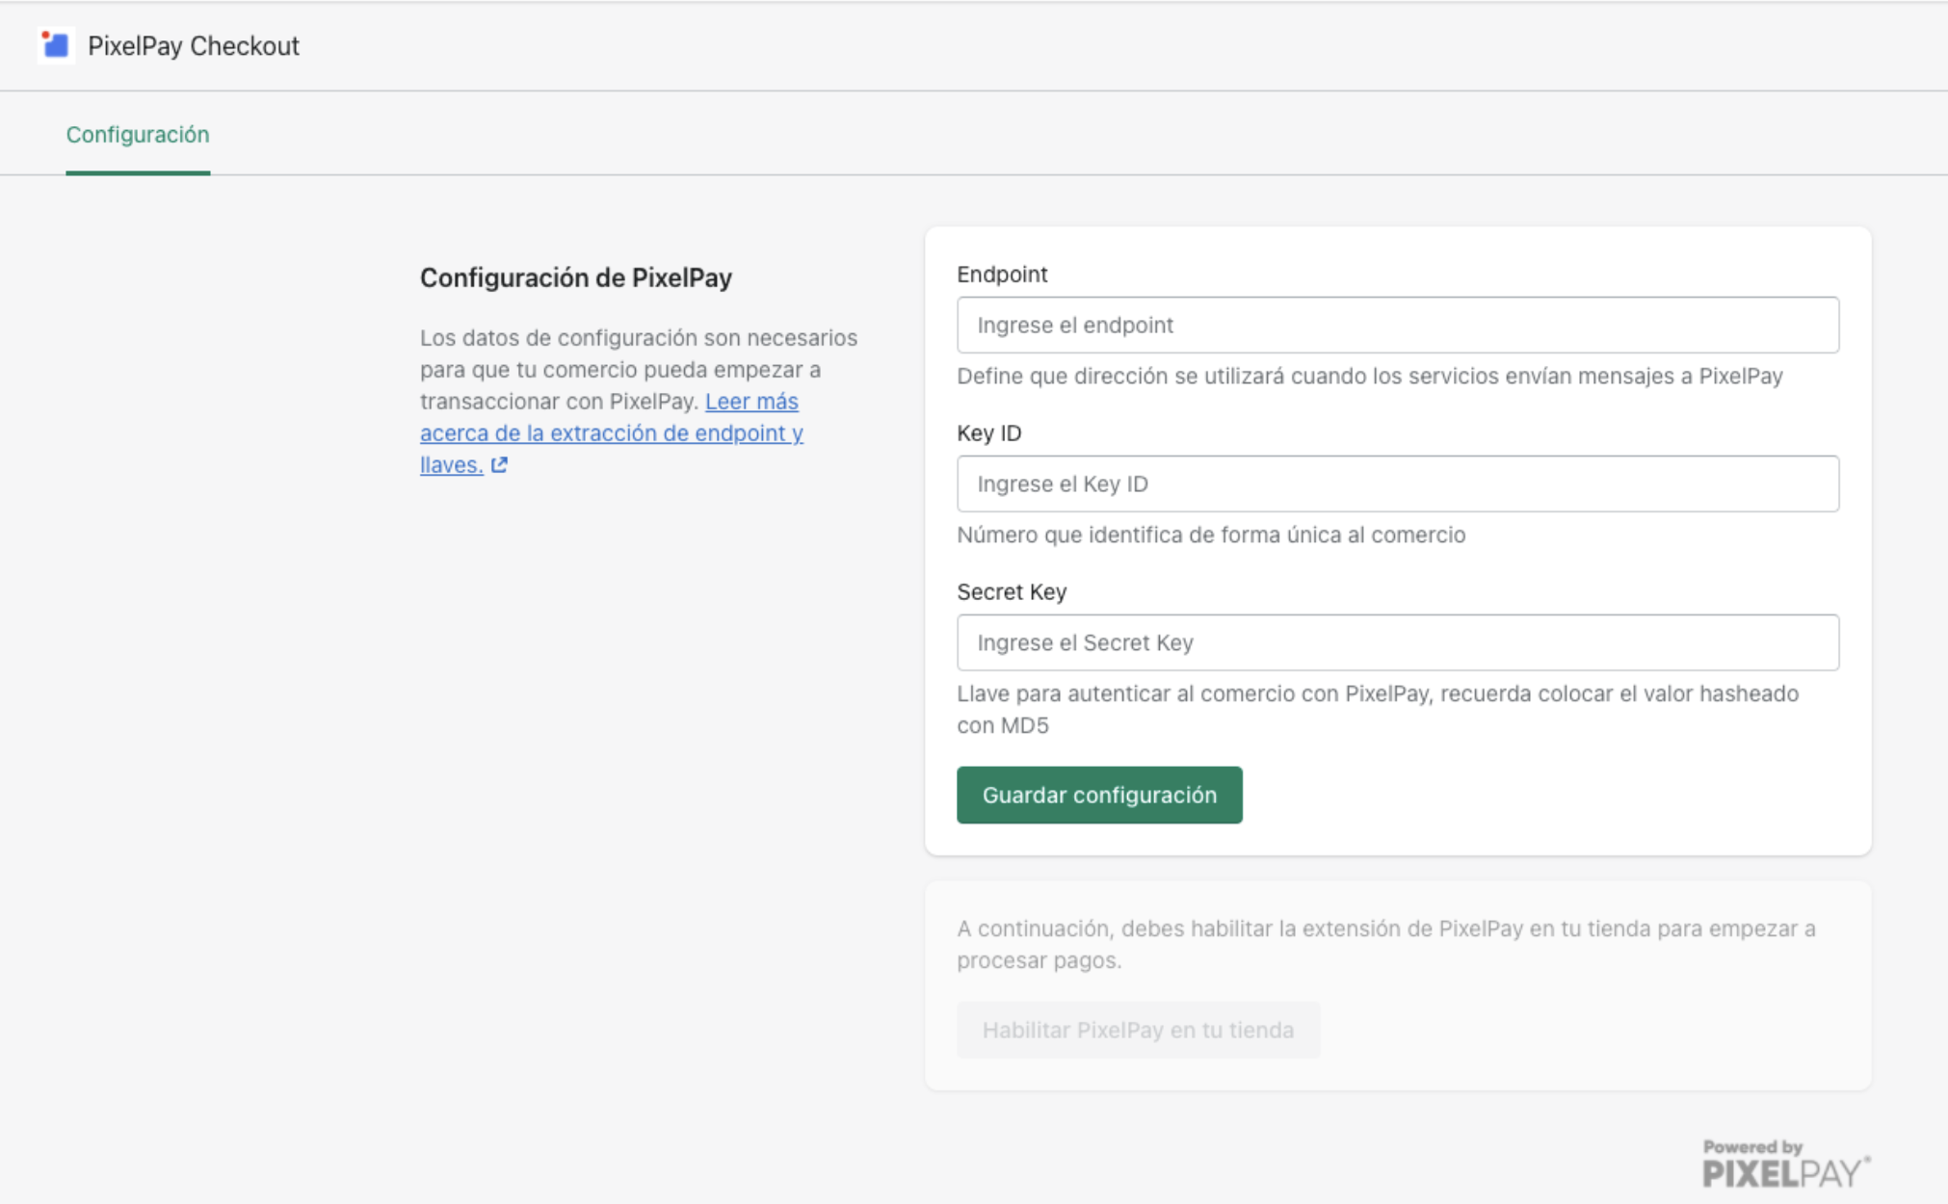Switch to the Configuración tab
The image size is (1948, 1204).
[138, 134]
